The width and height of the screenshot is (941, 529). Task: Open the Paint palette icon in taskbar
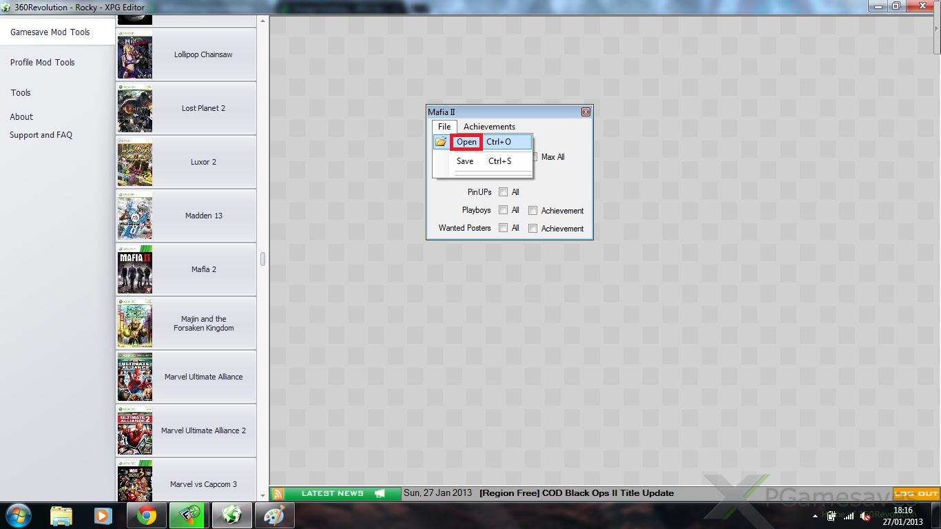click(274, 515)
